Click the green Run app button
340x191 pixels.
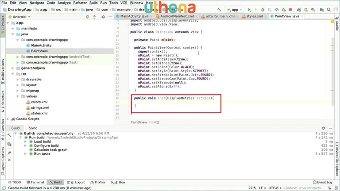249,9
